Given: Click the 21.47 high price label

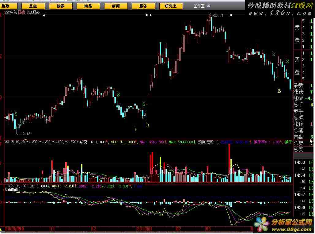Looking at the screenshot, I should coord(218,16).
